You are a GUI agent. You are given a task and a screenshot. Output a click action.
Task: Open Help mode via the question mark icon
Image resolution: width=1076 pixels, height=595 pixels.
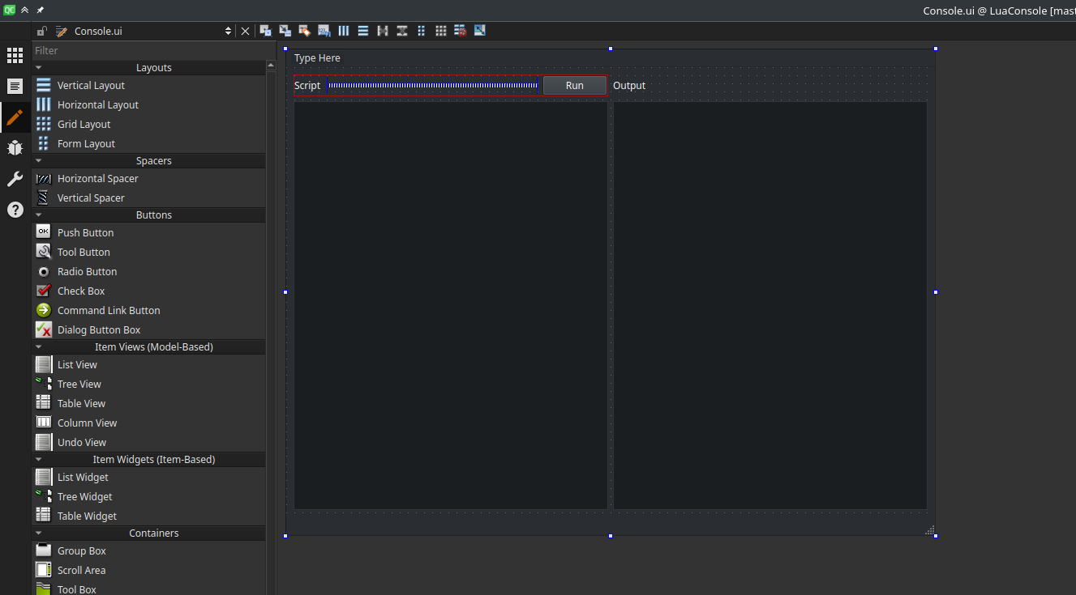(15, 210)
